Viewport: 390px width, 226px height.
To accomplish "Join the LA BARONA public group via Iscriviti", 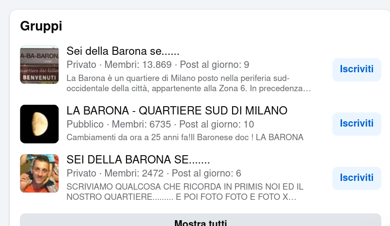I will tap(357, 124).
